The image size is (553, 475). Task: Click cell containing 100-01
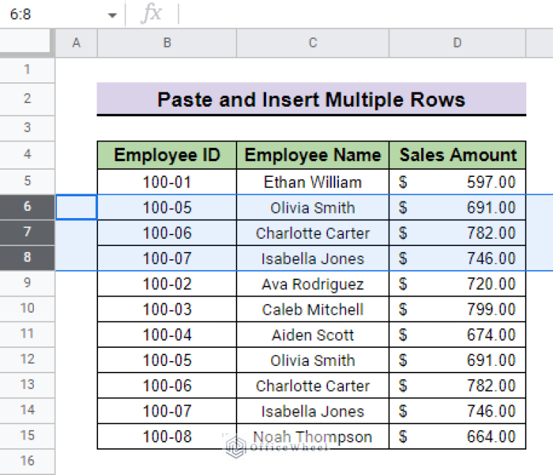[167, 182]
